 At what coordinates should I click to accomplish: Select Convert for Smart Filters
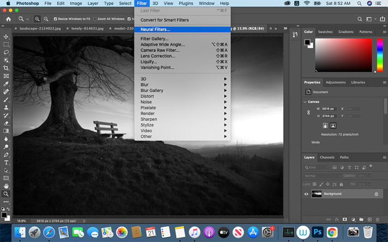pyautogui.click(x=183, y=20)
